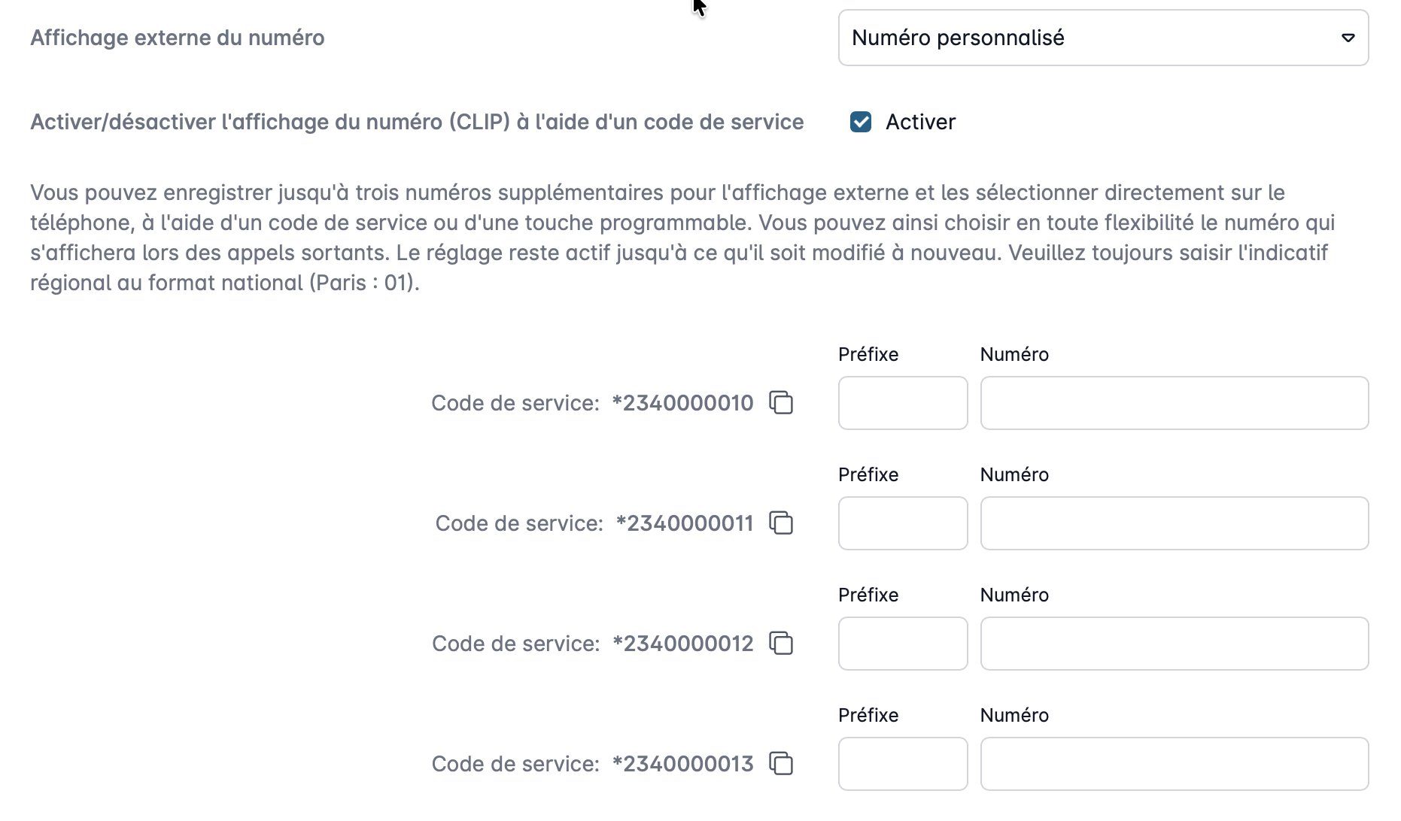This screenshot has width=1401, height=821.
Task: Click service code text *2340000012
Action: coord(682,644)
